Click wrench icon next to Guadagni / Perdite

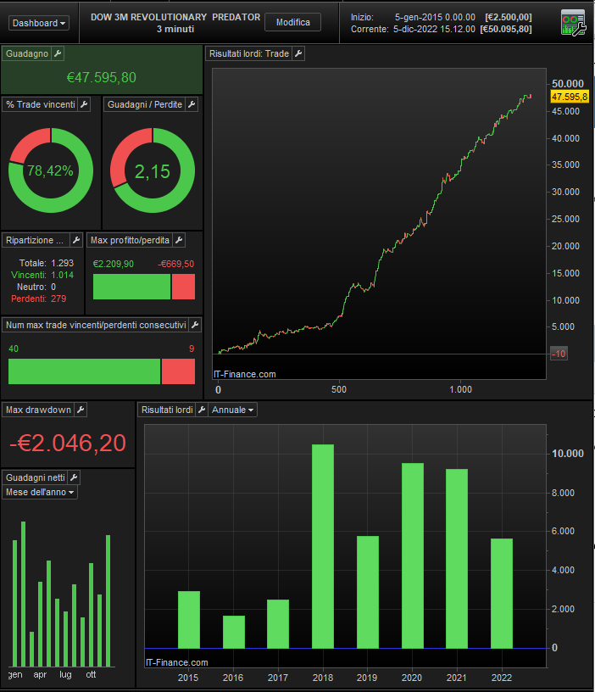[192, 104]
